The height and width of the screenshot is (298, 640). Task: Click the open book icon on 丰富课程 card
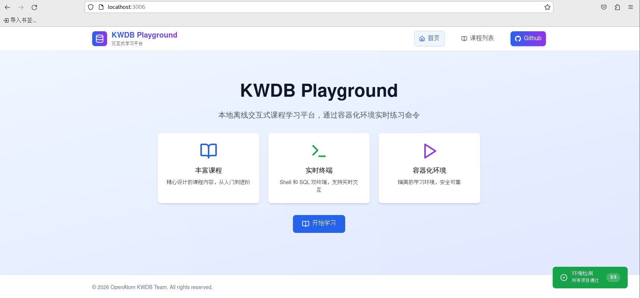click(x=209, y=151)
